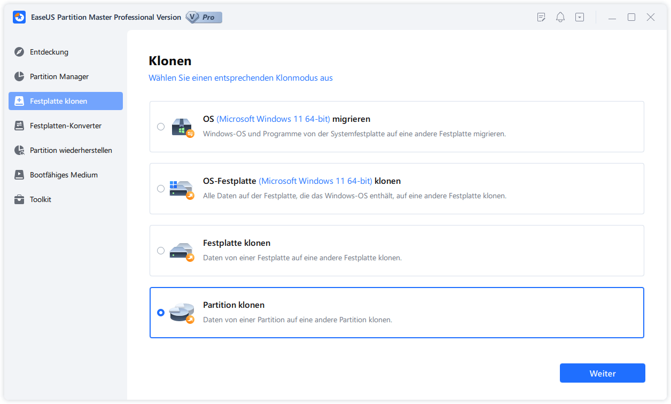Open the notifications bell icon
The height and width of the screenshot is (404, 671).
pos(560,17)
